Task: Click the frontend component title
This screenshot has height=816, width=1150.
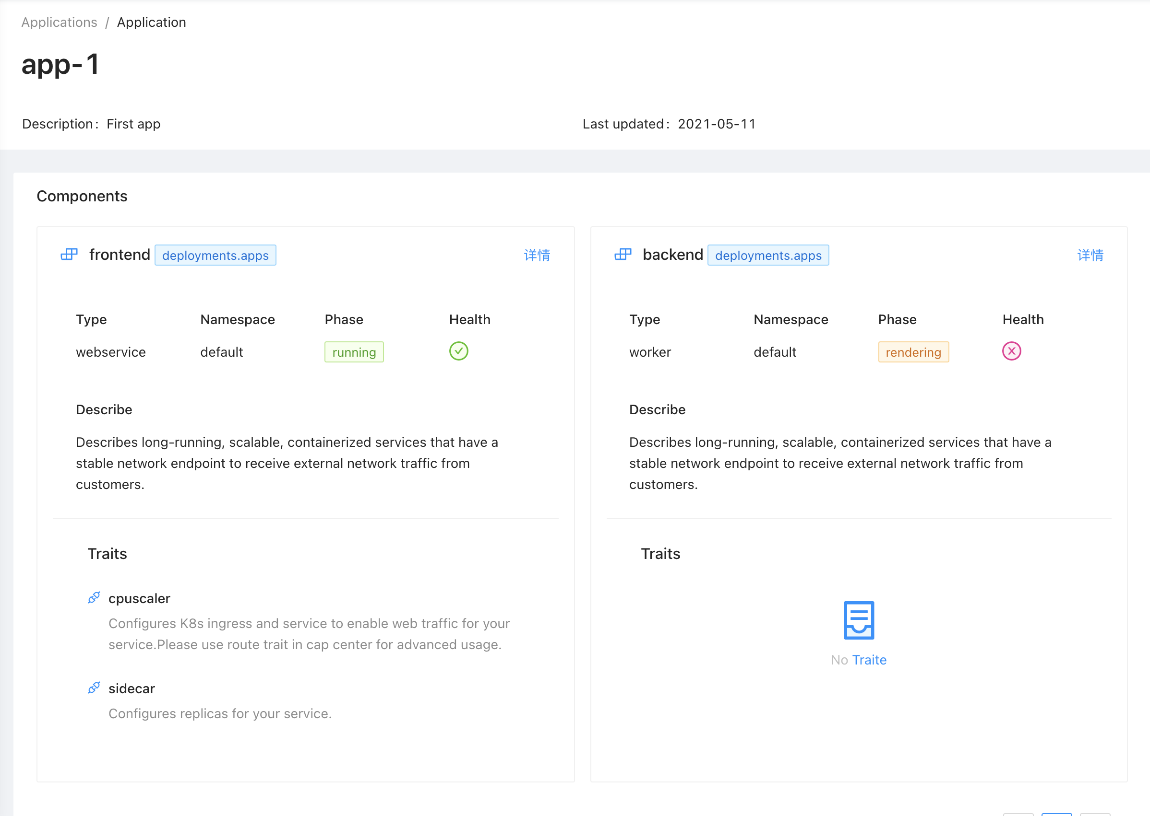Action: (120, 255)
